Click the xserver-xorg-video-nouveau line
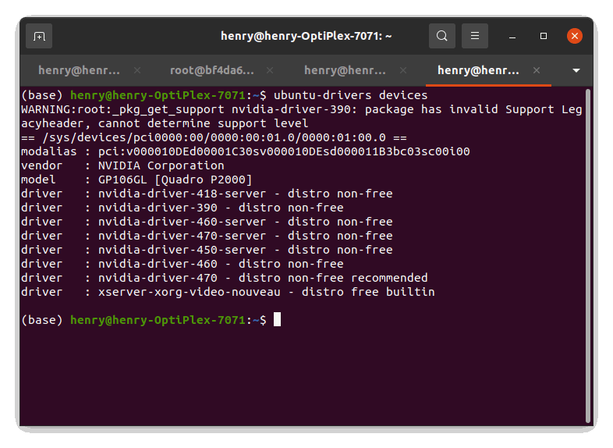Viewport: 613px width, 448px height. 228,293
